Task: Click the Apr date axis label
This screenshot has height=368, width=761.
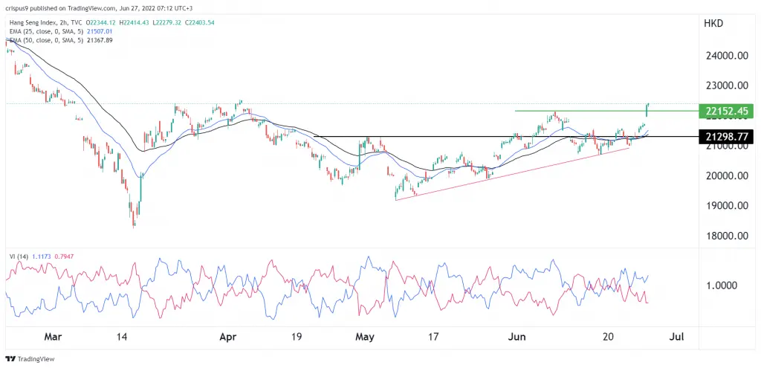Action: coord(229,337)
